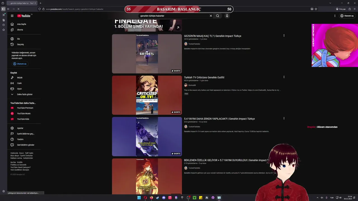The height and width of the screenshot is (201, 358).
Task: Click YouTube Nasıl Çalışıyor? footer link
Action: tap(20, 167)
